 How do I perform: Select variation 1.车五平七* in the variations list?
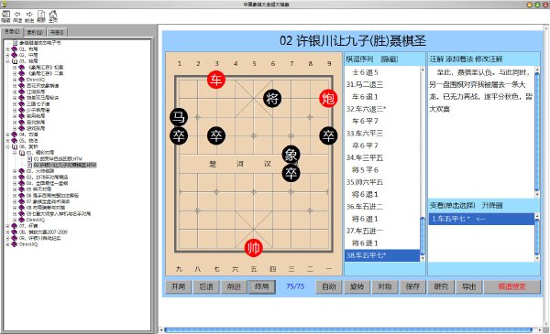click(x=481, y=219)
